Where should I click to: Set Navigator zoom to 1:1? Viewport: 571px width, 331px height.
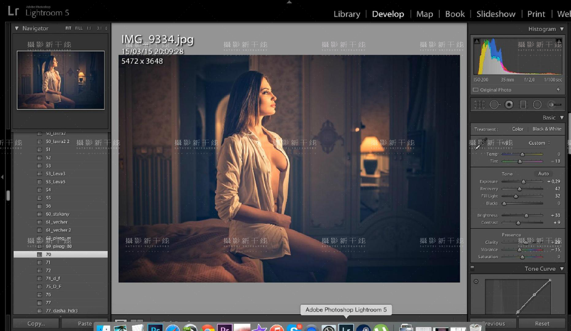coord(89,28)
